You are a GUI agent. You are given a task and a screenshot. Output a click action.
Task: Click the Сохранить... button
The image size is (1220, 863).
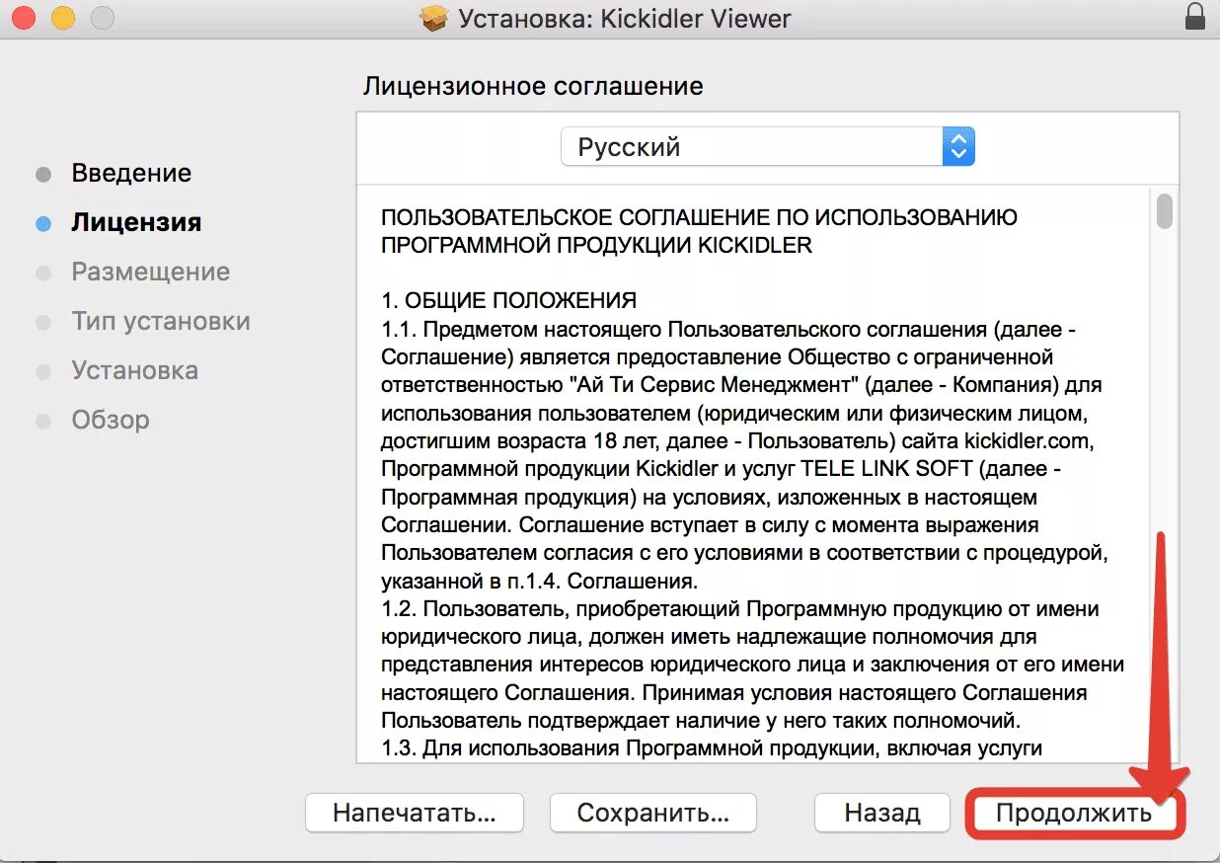(652, 813)
